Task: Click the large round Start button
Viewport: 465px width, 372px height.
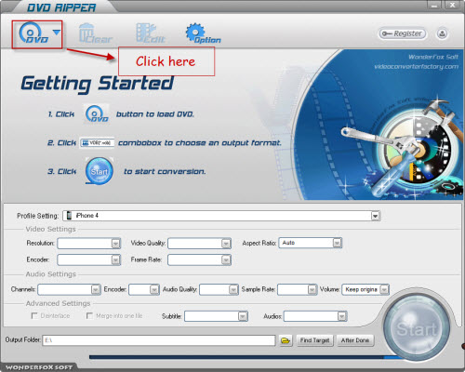Action: pos(417,328)
